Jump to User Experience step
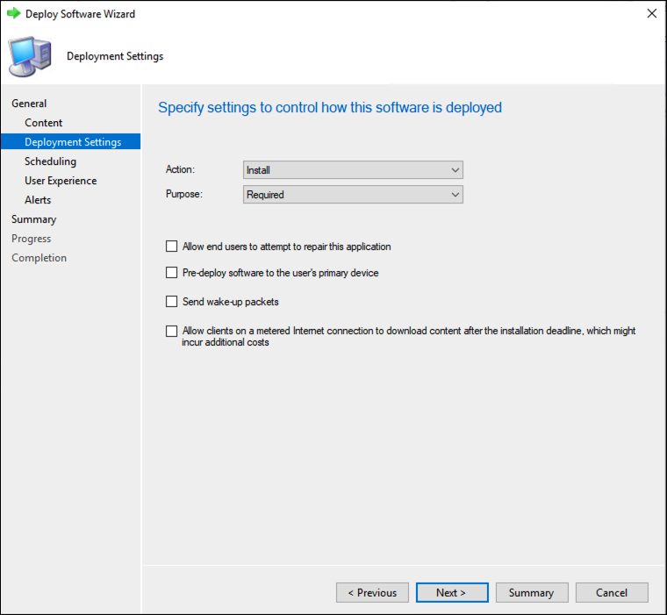Screen dimensions: 667x615 point(61,181)
